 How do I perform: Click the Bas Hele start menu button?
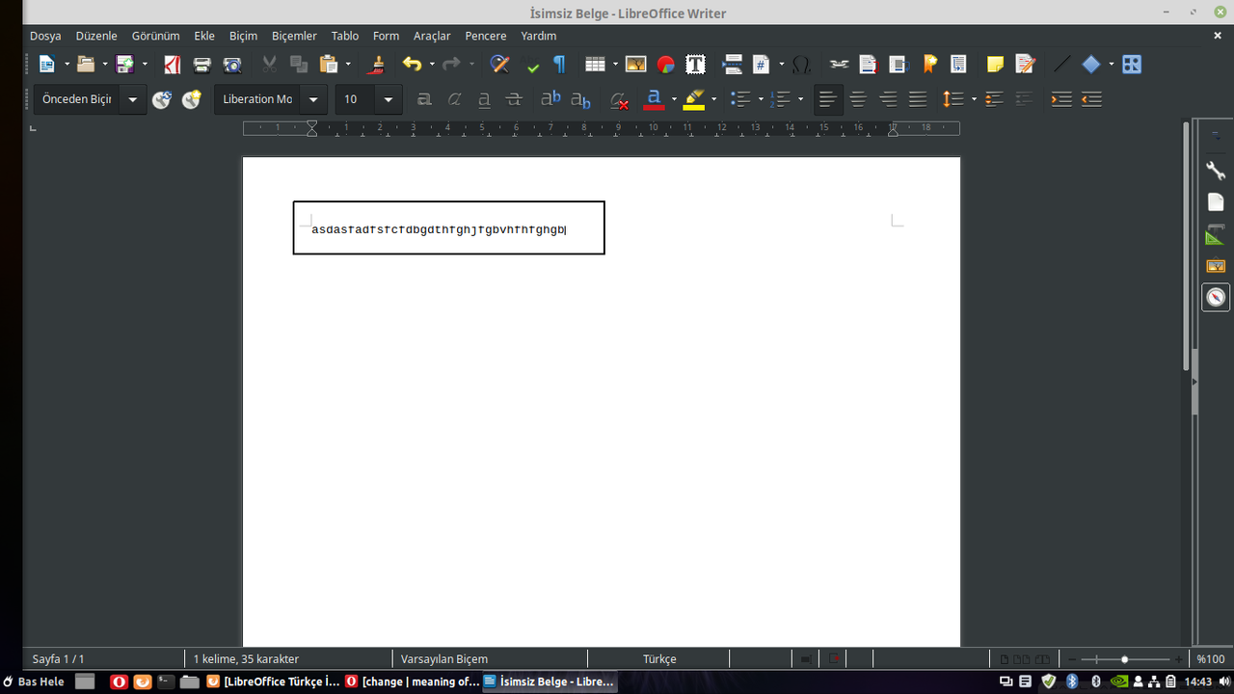tap(34, 681)
